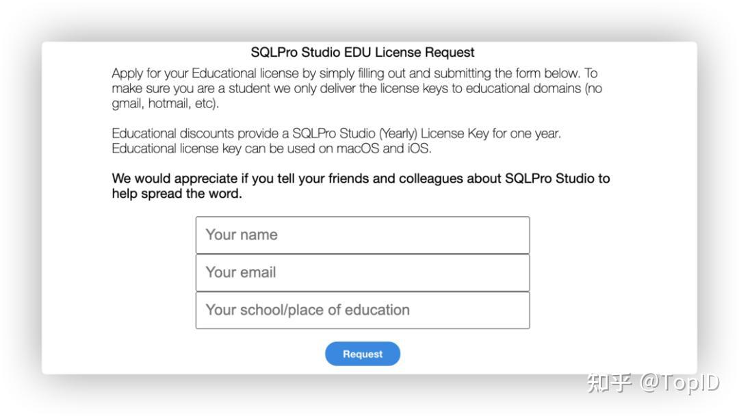Select the school/place of education field
This screenshot has height=416, width=739.
point(363,309)
